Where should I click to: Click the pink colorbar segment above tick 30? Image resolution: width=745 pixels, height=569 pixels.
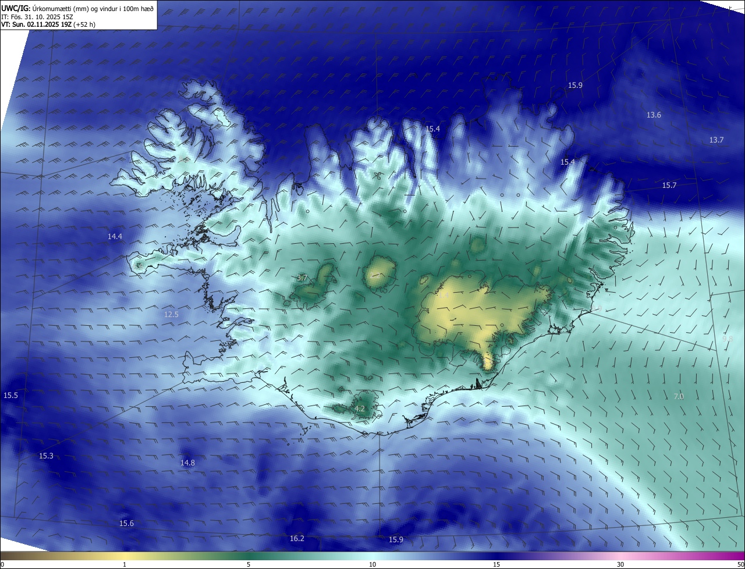pyautogui.click(x=620, y=556)
